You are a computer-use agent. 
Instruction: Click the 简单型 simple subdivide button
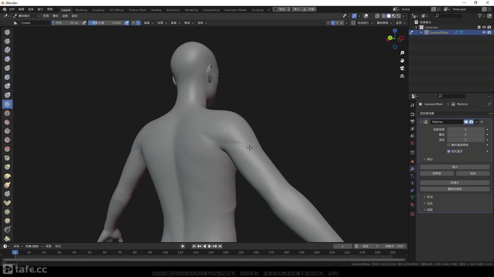[x=437, y=173]
